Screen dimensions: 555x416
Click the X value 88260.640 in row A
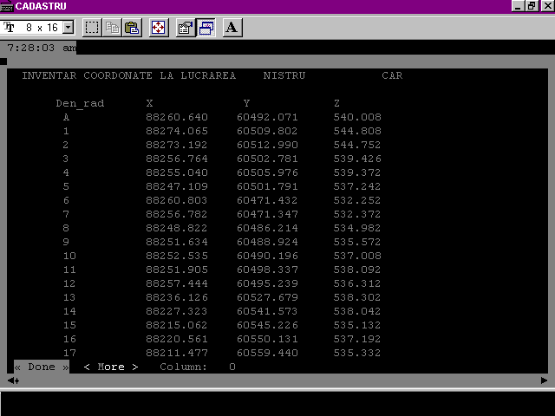pyautogui.click(x=177, y=117)
